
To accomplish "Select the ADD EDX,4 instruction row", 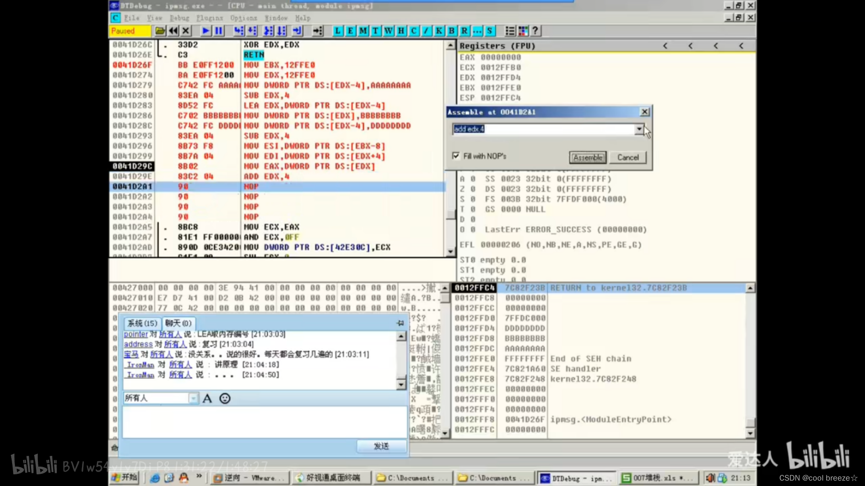I will point(278,176).
